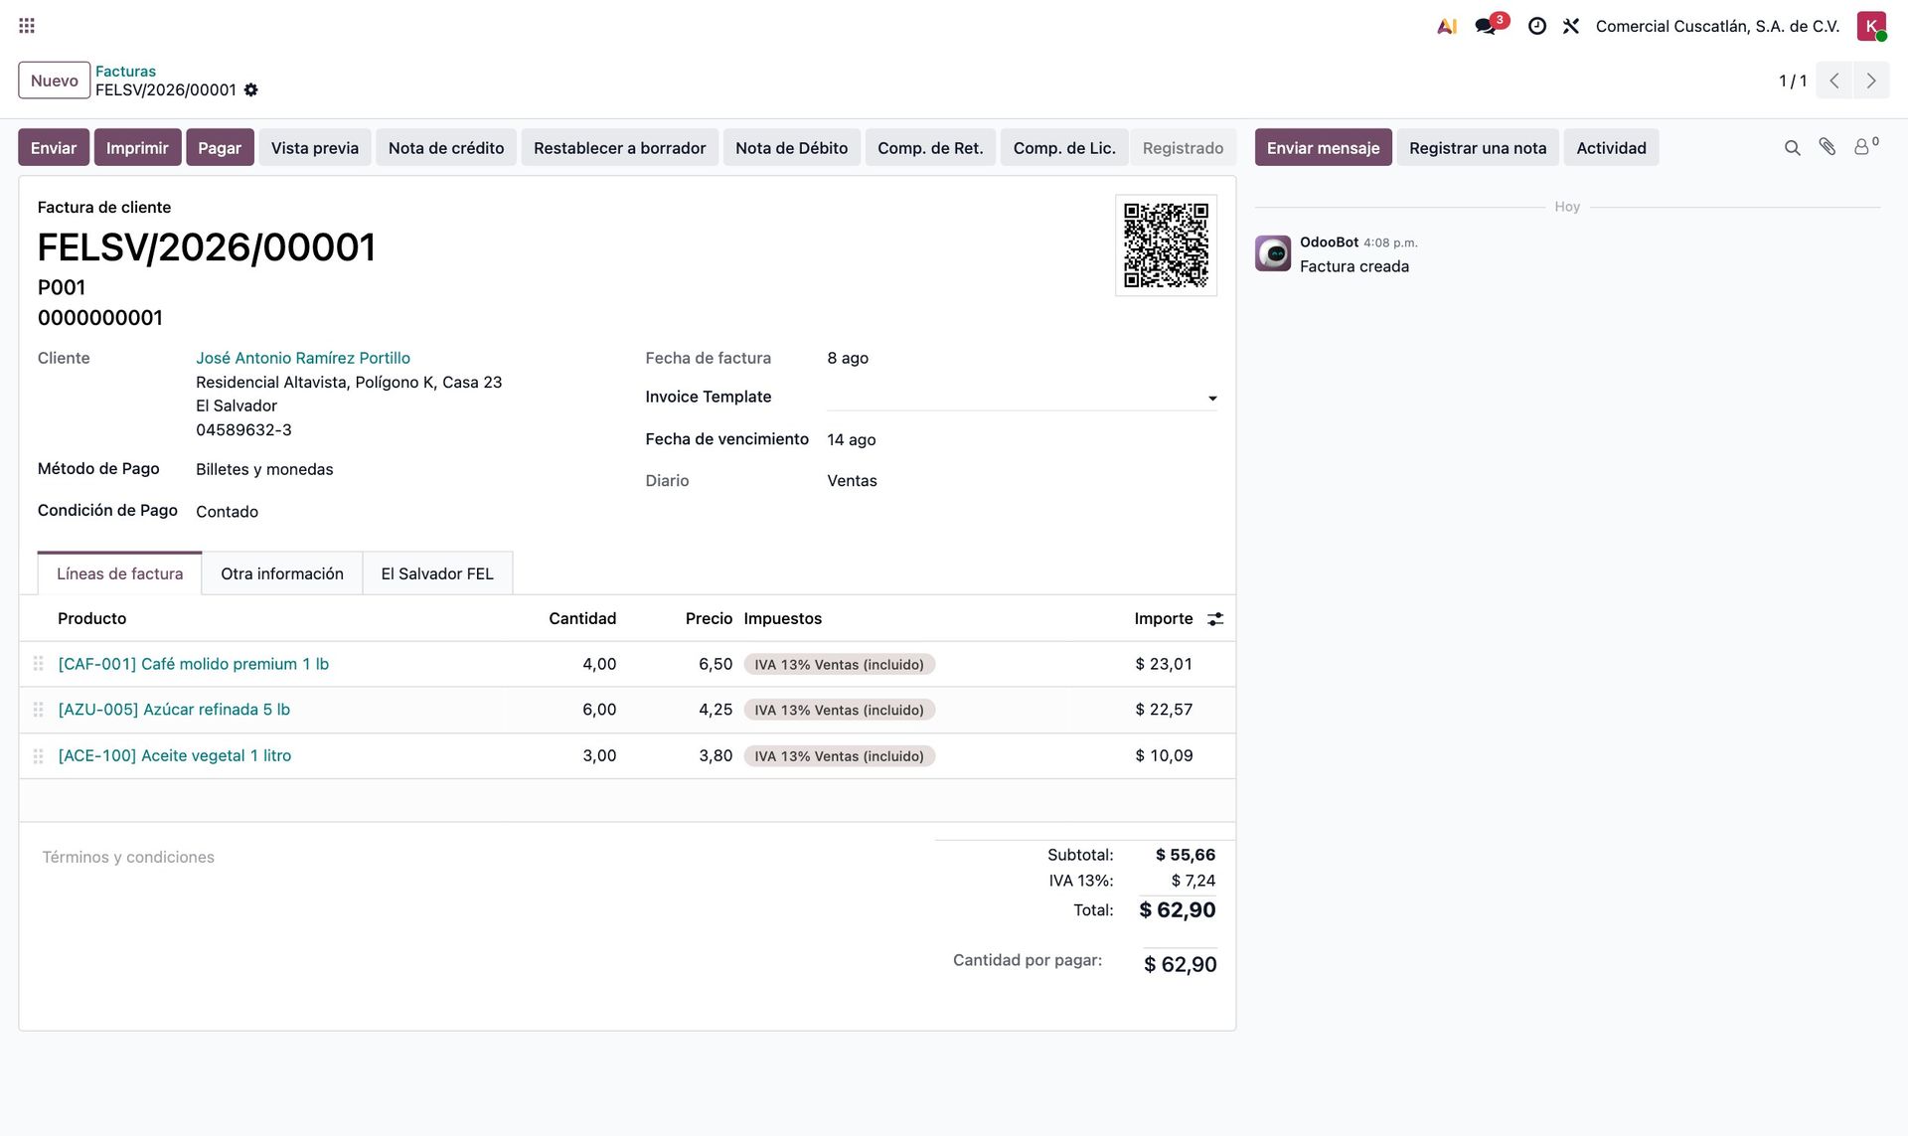This screenshot has width=1908, height=1136.
Task: Open customer José Antonio Ramírez Portillo
Action: (303, 358)
